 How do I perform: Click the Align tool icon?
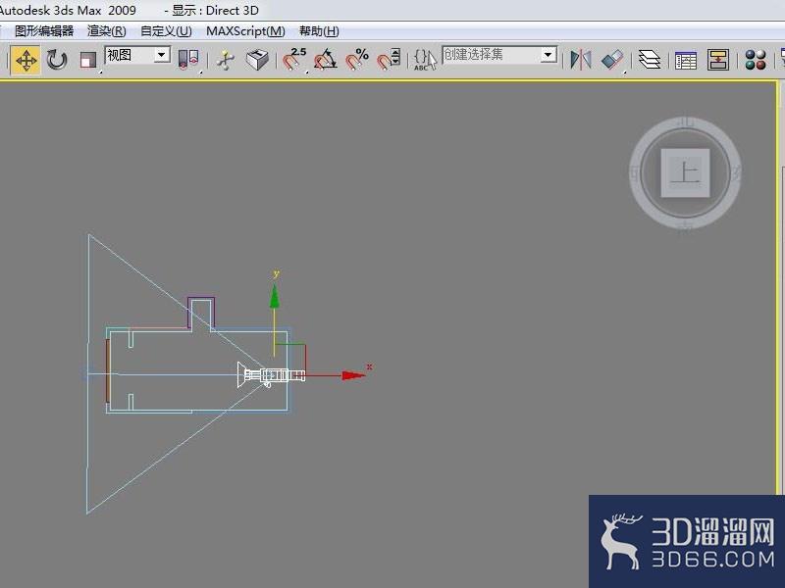(x=612, y=60)
